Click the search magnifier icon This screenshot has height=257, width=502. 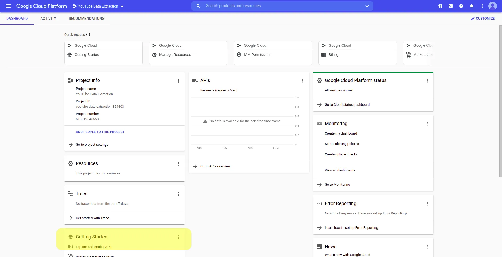point(198,6)
